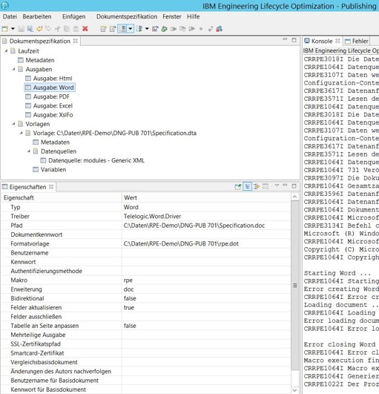Pin the Eigenschaften view to selection
This screenshot has height=394, width=379.
tap(238, 187)
